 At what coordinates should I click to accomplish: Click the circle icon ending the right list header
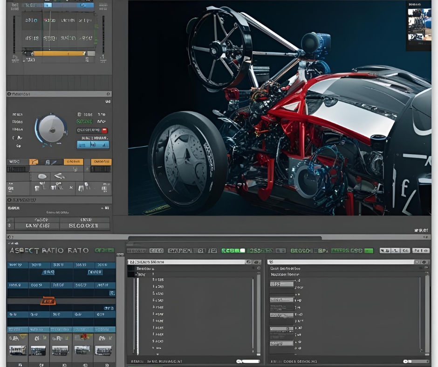coord(417,262)
